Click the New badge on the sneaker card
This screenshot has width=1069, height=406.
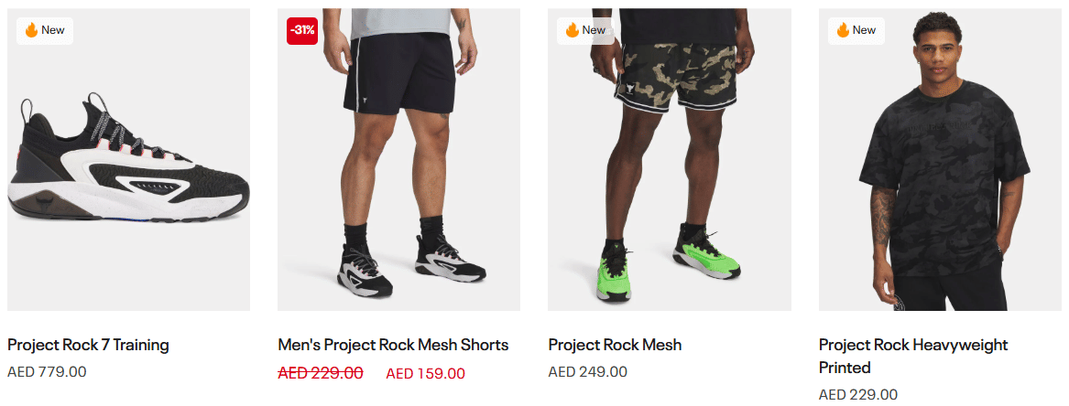coord(44,30)
